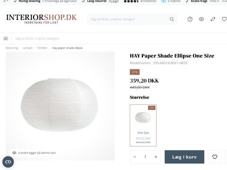Open the help question mark icon
This screenshot has height=170, width=227.
190,19
